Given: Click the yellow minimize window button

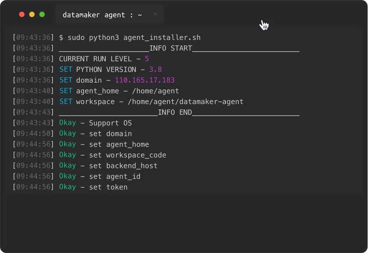Looking at the screenshot, I should click(32, 15).
